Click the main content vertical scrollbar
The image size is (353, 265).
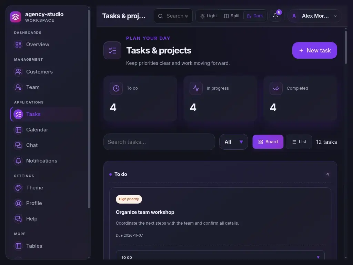[x=346, y=47]
